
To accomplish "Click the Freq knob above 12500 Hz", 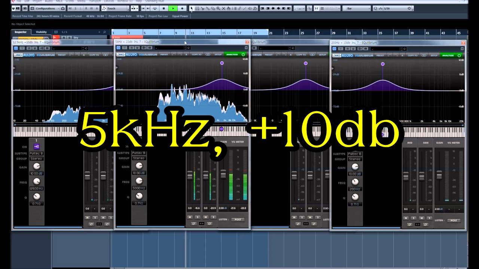I will click(x=37, y=181).
